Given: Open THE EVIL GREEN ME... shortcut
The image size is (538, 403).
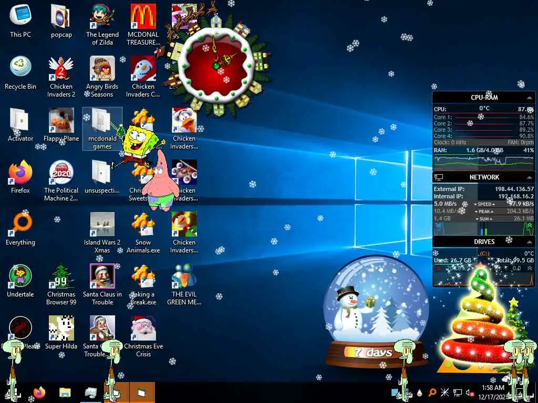Looking at the screenshot, I should click(184, 284).
